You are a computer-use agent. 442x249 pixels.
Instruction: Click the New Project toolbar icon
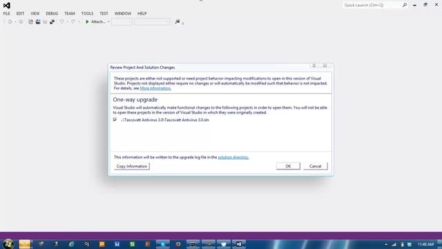[x=30, y=21]
